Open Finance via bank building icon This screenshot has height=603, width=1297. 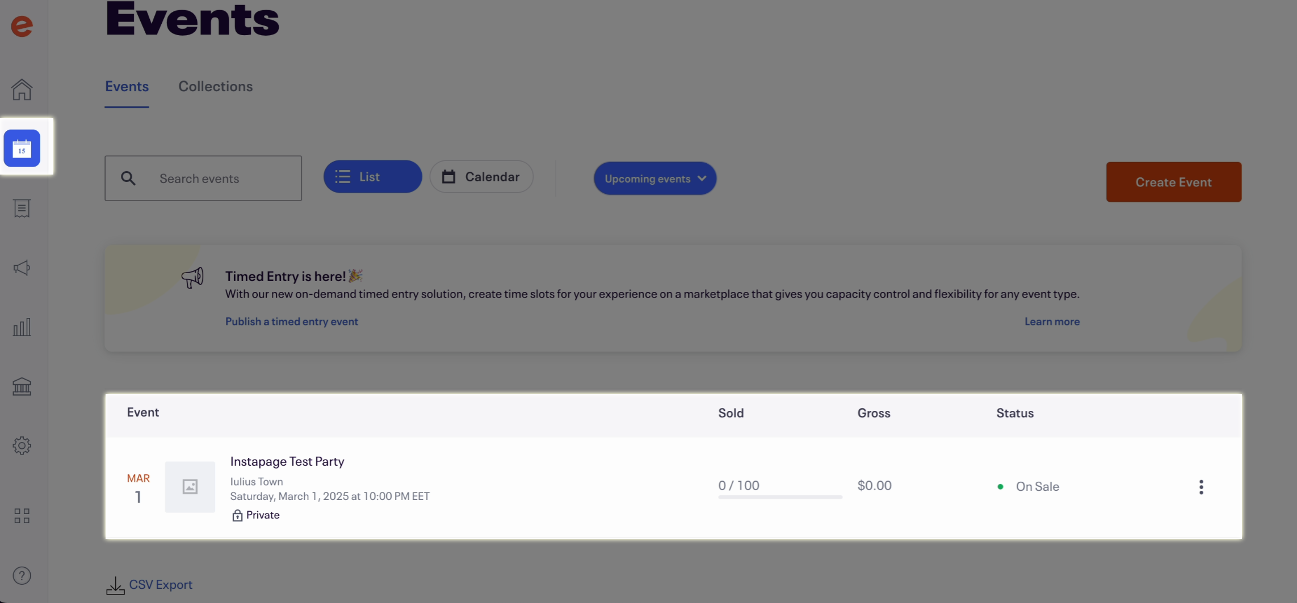coord(22,387)
